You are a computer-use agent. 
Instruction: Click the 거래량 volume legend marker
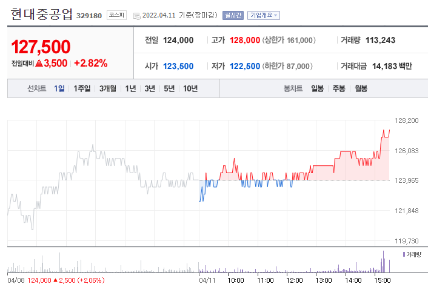(404, 254)
